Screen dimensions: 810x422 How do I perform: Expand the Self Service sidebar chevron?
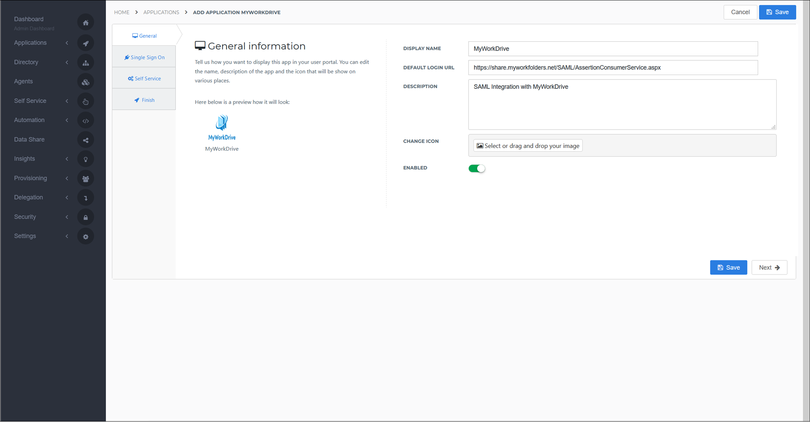click(67, 101)
